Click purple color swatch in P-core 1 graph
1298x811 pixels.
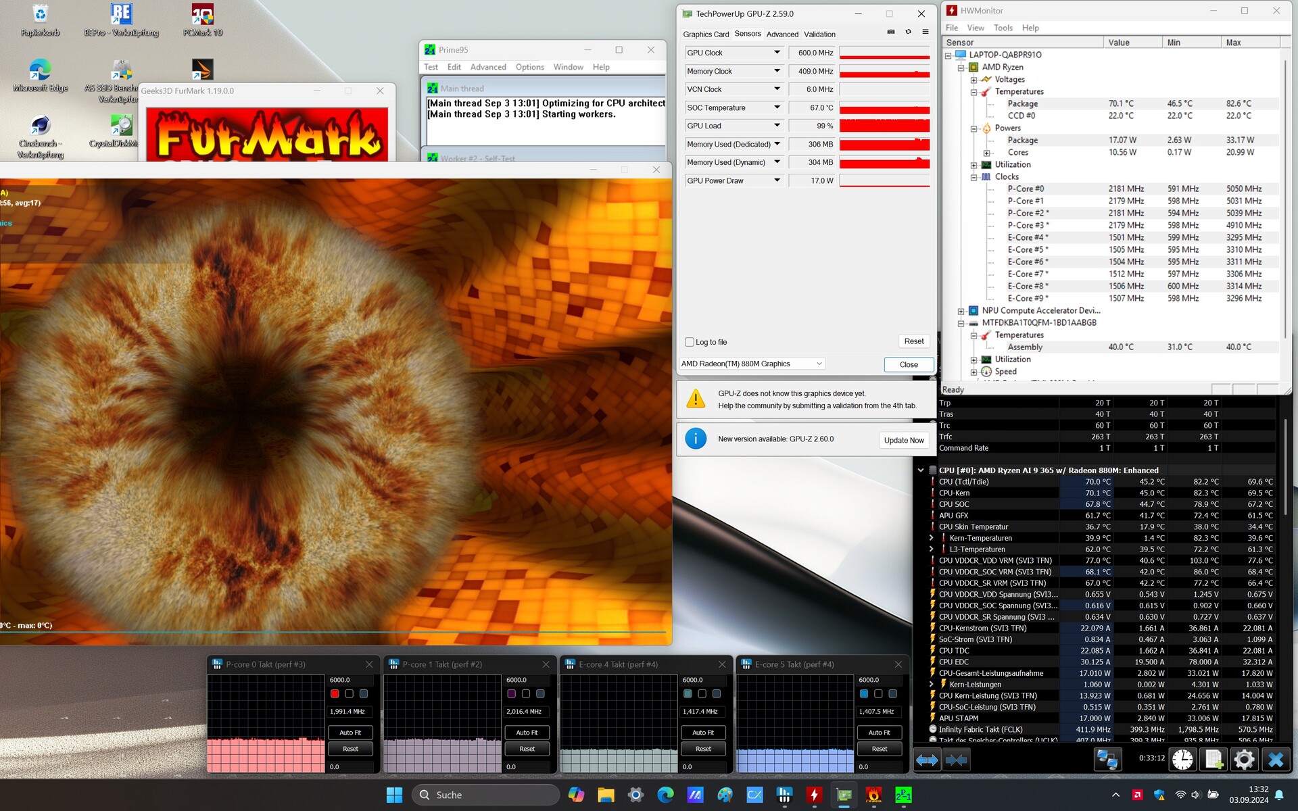coord(511,693)
